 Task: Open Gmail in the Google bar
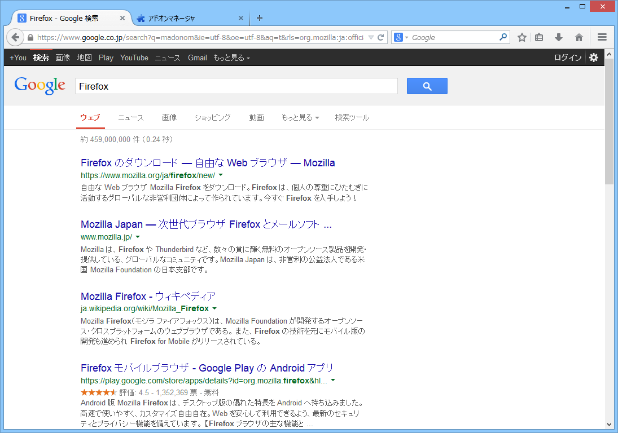(198, 58)
